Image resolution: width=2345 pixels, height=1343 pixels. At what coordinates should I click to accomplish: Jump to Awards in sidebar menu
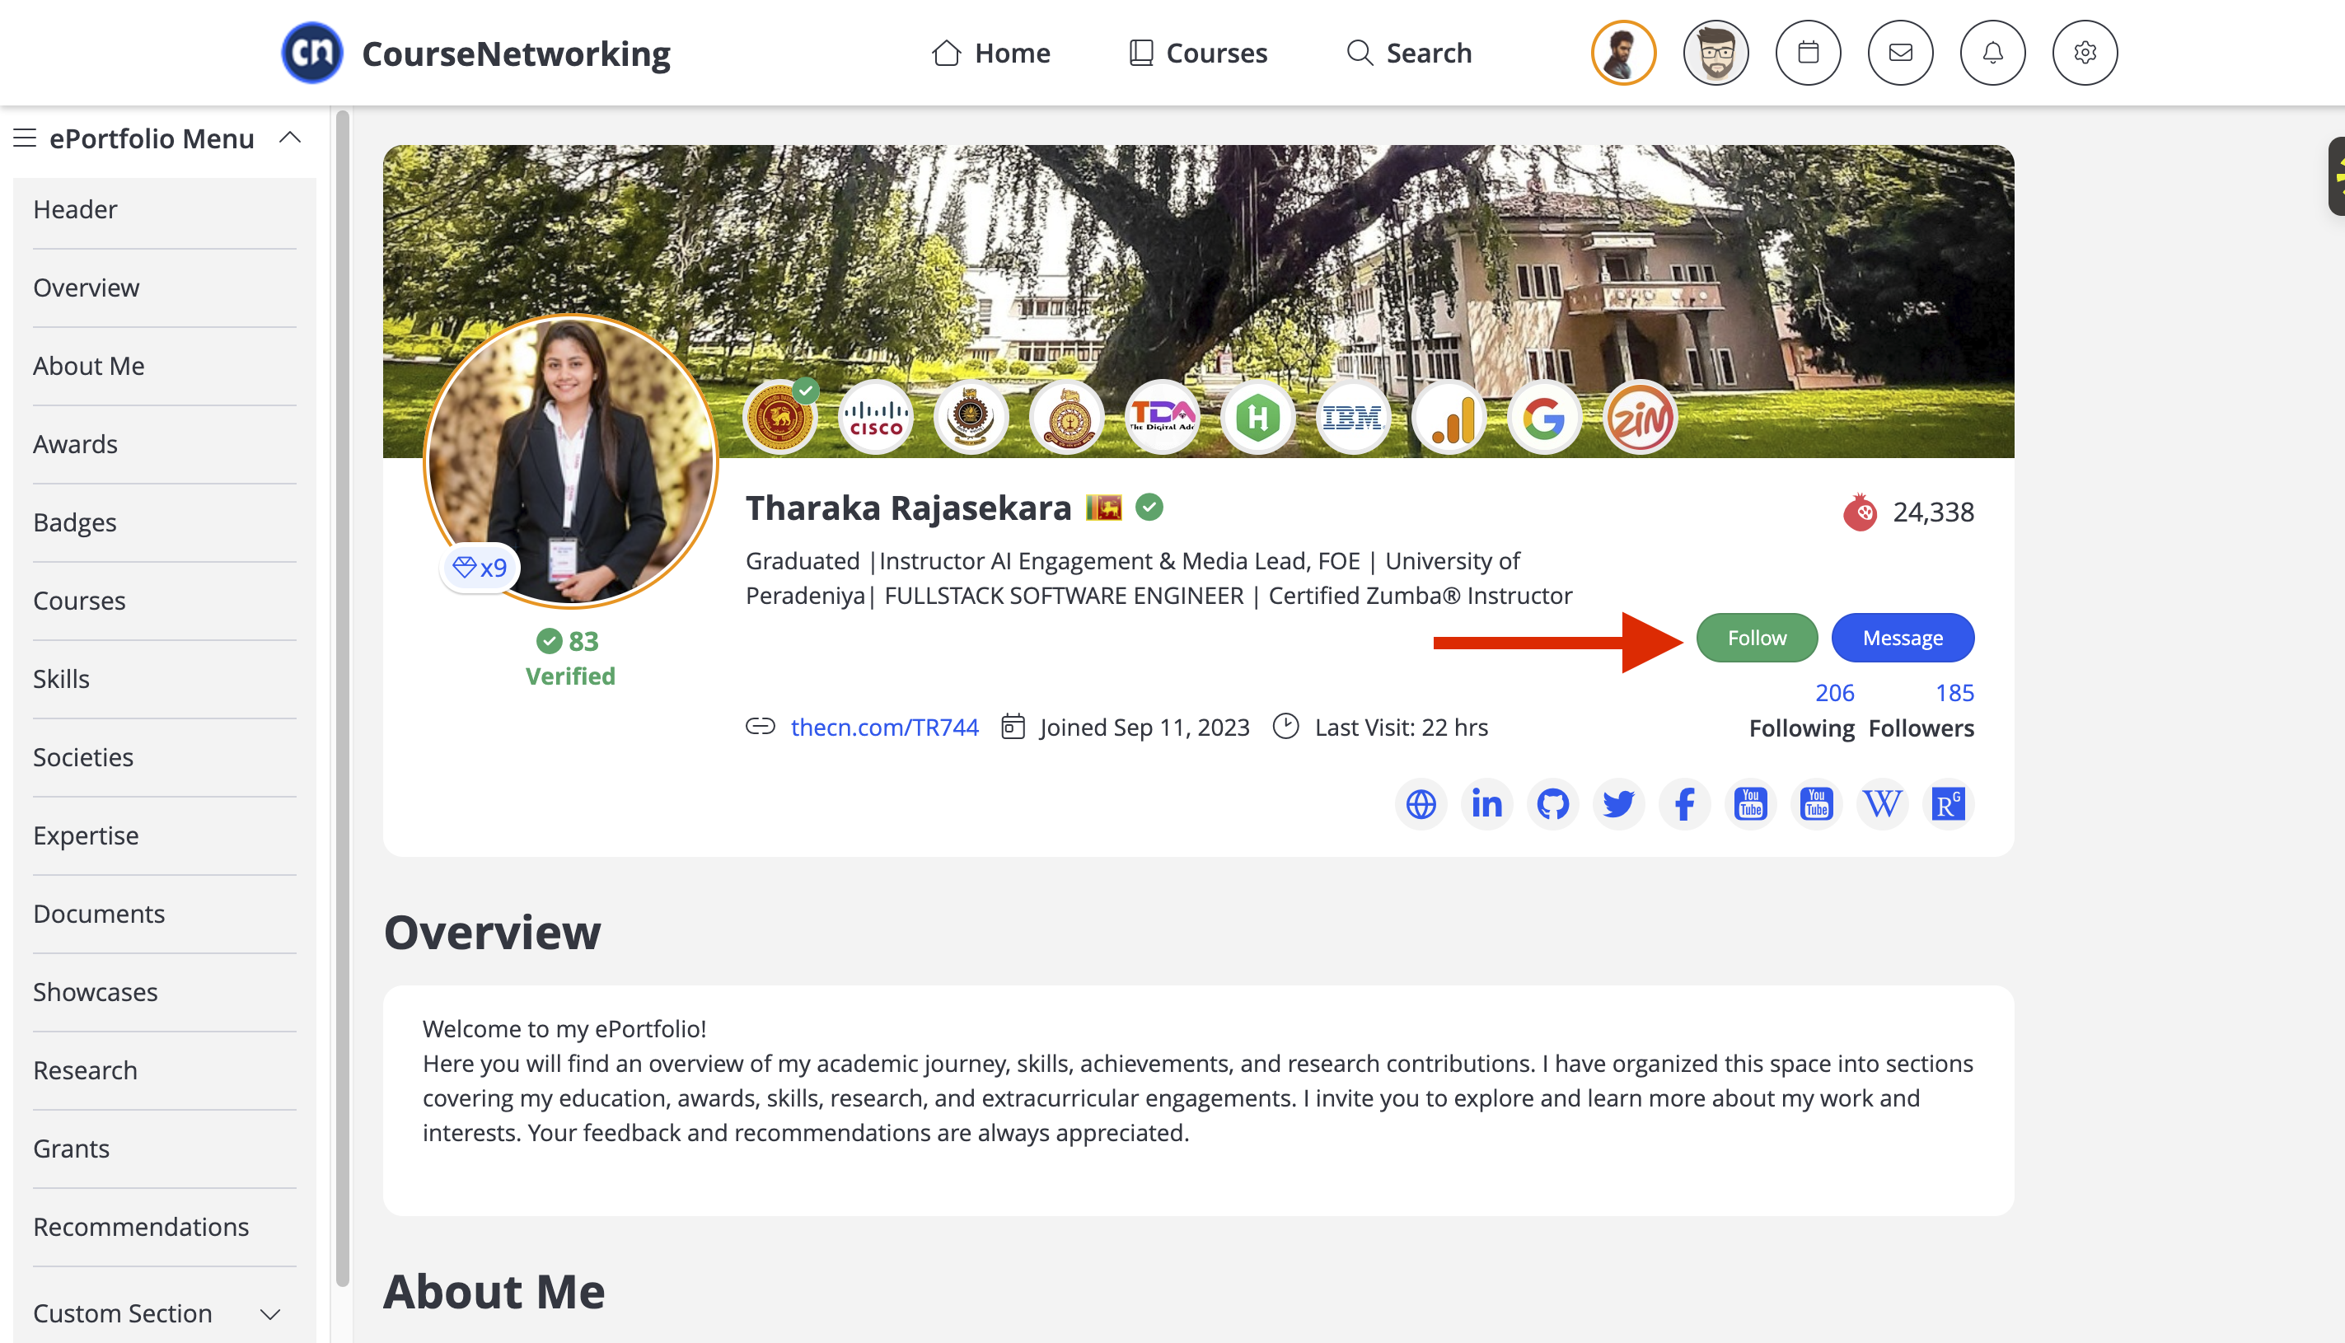point(165,446)
